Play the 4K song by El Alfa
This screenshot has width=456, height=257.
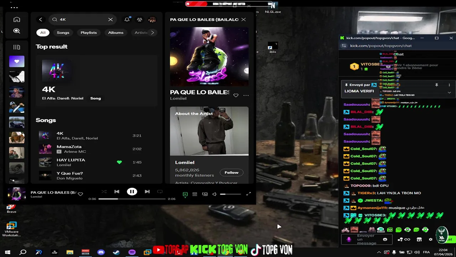pos(96,136)
